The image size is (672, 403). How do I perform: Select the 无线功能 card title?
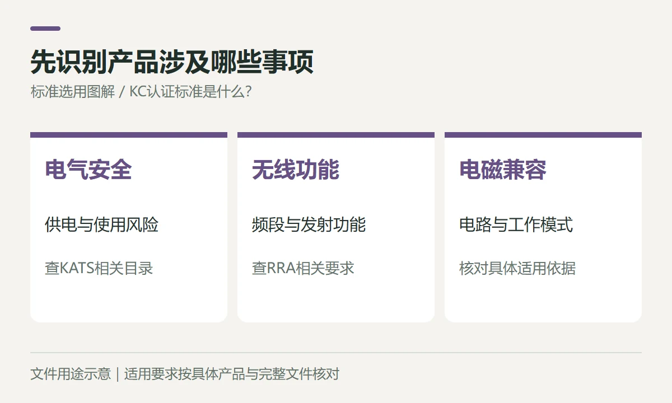[296, 170]
